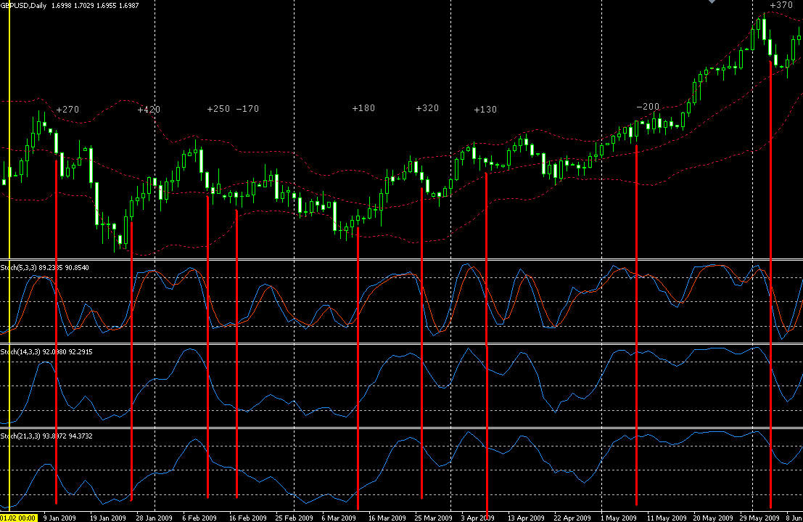
Task: Click the 29 May 2009 date on the time axis
Action: point(759,518)
